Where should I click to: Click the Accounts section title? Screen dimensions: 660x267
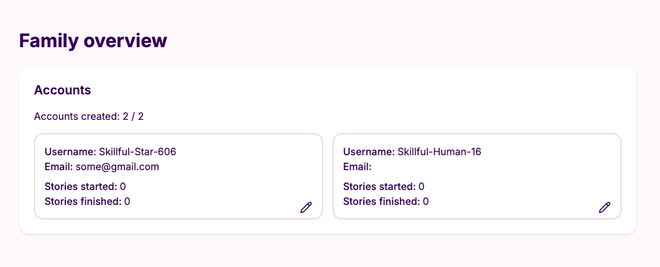[x=62, y=89]
